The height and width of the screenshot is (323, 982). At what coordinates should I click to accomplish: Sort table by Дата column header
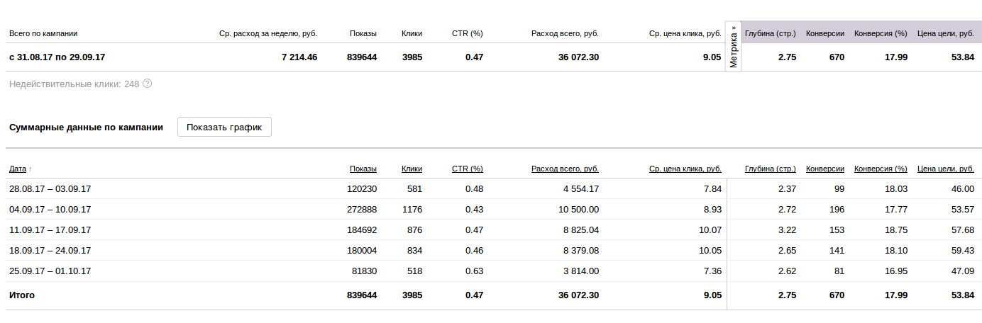[18, 169]
